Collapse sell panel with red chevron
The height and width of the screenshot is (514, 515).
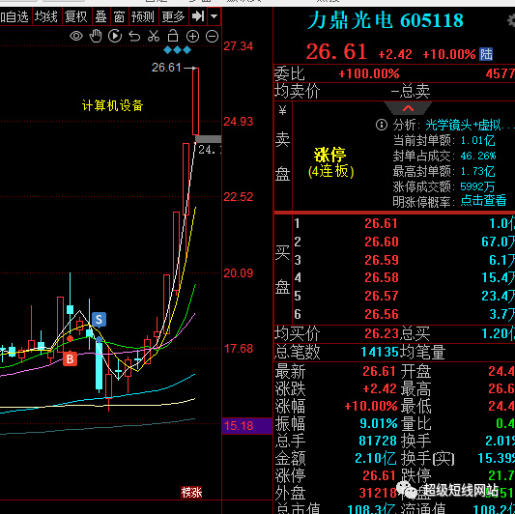[408, 108]
